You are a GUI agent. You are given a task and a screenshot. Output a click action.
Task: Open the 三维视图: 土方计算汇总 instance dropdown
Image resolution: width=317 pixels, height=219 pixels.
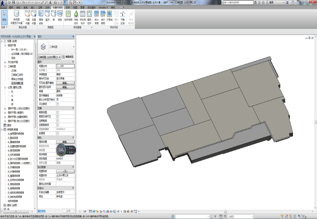49,57
